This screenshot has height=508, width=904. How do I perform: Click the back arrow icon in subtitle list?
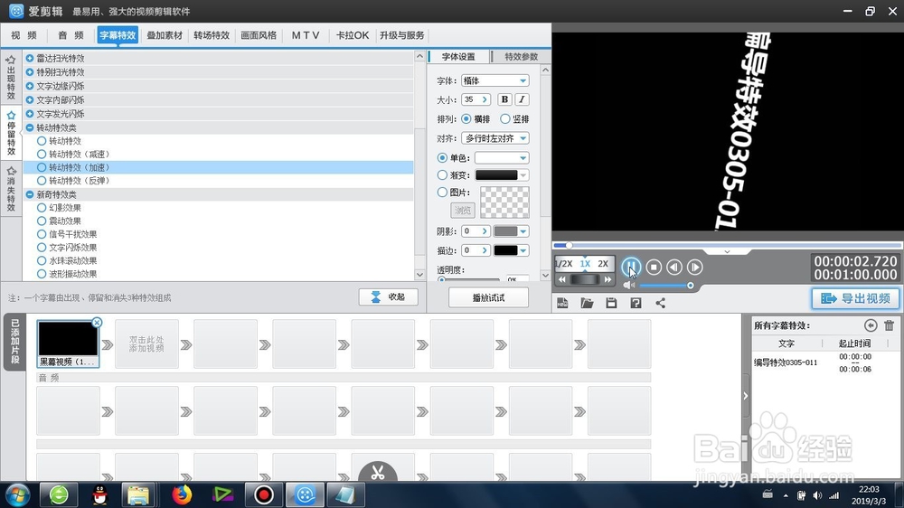[871, 325]
